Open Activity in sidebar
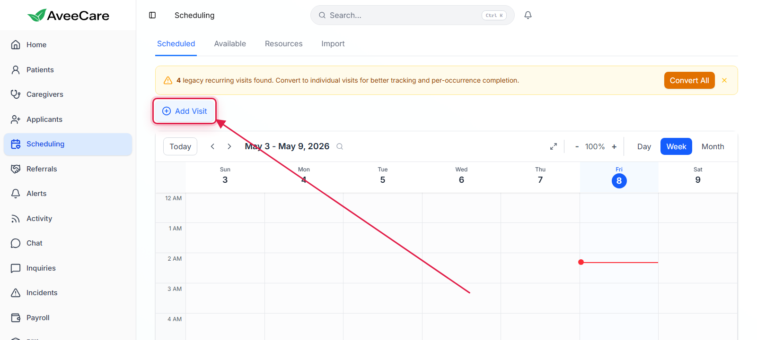The image size is (757, 340). (x=68, y=219)
